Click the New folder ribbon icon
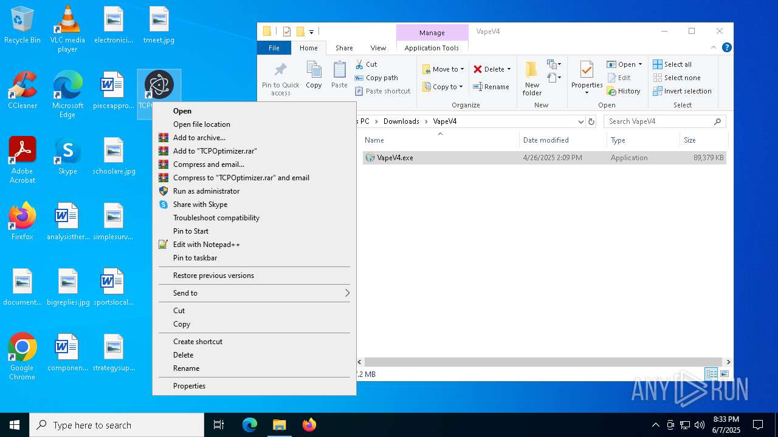The width and height of the screenshot is (778, 437). click(532, 79)
